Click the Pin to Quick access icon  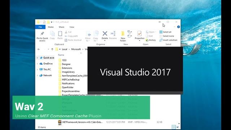coord(42,34)
